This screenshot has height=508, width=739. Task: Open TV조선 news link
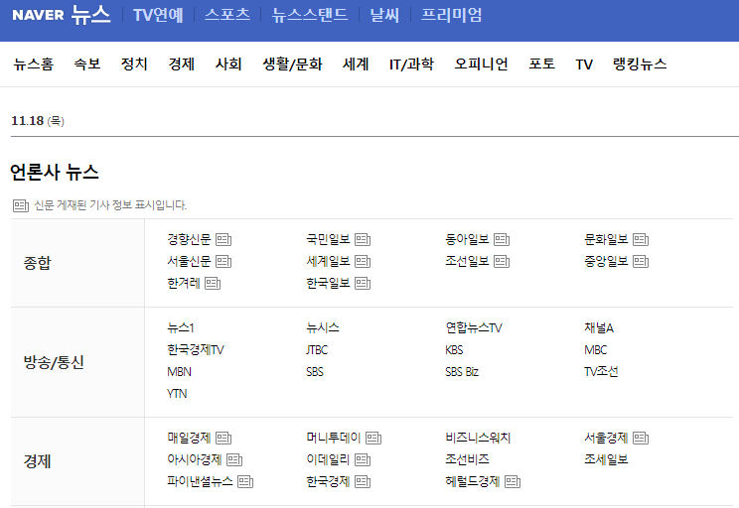click(601, 371)
